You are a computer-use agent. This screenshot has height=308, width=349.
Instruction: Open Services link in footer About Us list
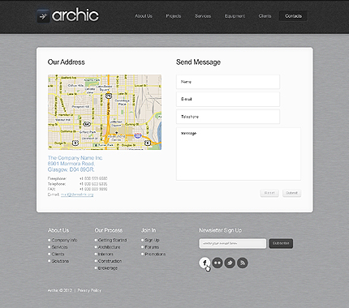click(x=59, y=247)
